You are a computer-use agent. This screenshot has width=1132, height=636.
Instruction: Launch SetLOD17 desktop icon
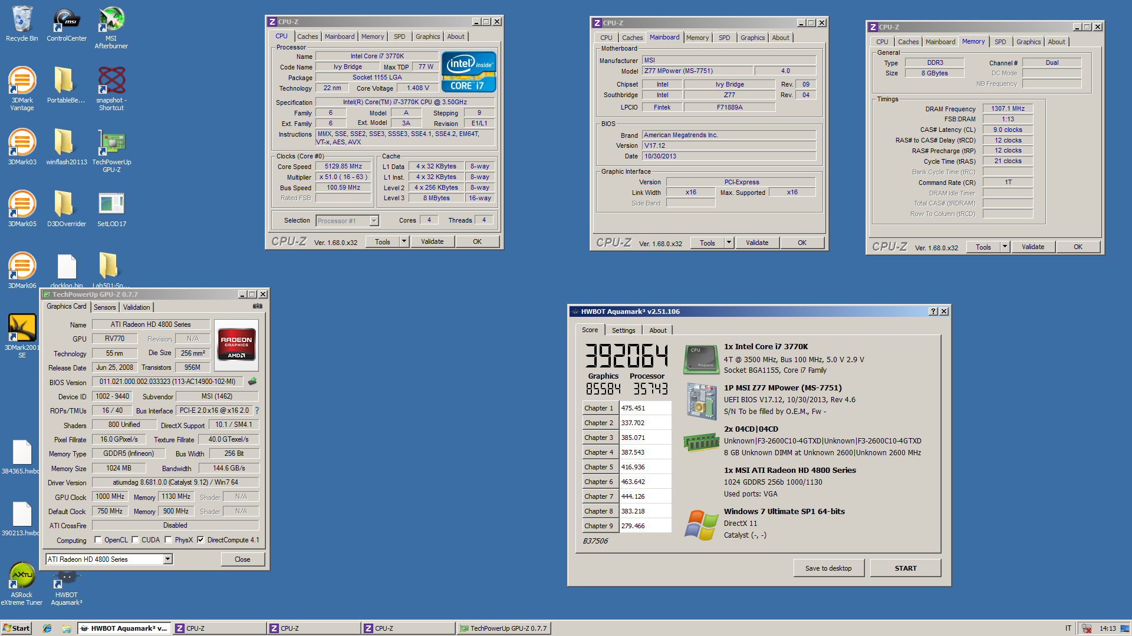pos(111,208)
